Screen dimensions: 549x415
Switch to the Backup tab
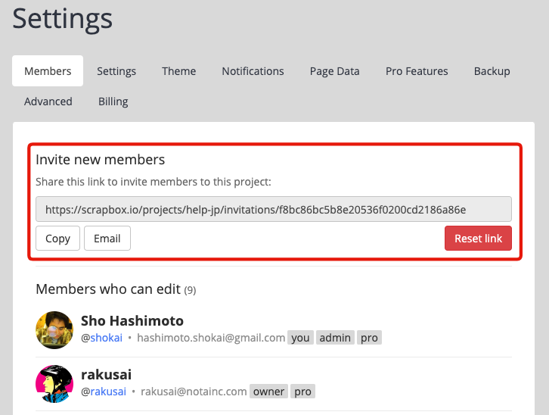point(492,71)
